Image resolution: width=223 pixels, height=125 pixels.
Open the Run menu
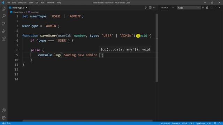(x=43, y=2)
